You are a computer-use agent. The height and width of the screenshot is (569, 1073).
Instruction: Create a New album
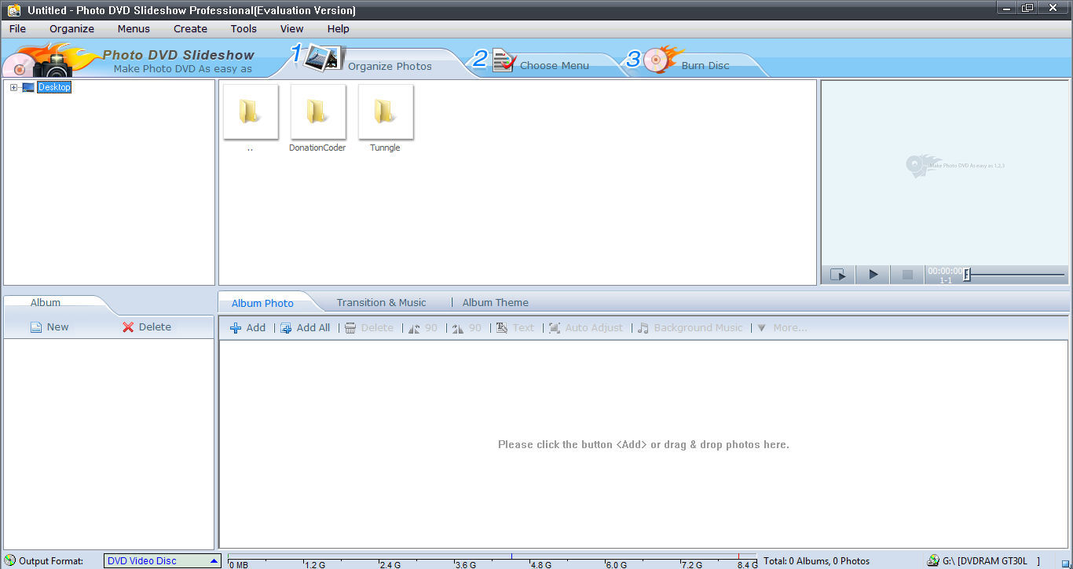pos(49,326)
